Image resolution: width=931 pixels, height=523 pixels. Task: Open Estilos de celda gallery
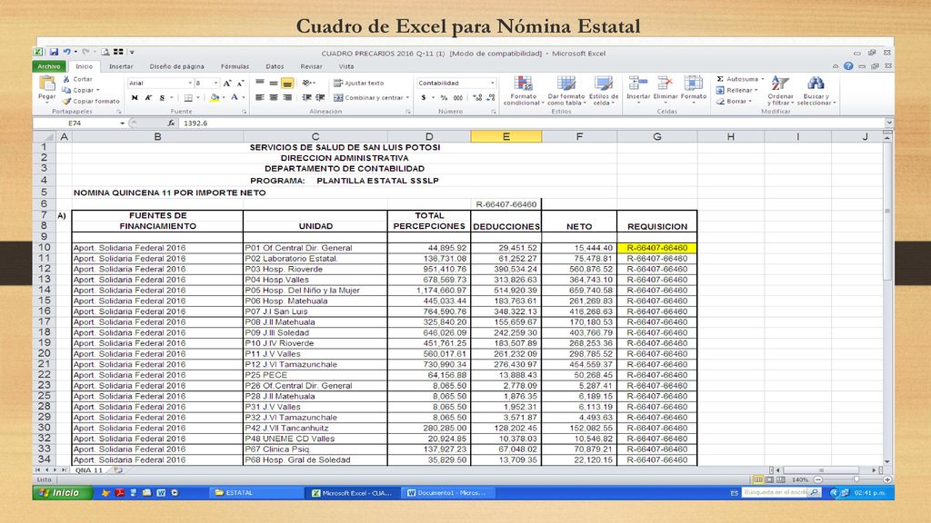pyautogui.click(x=604, y=91)
